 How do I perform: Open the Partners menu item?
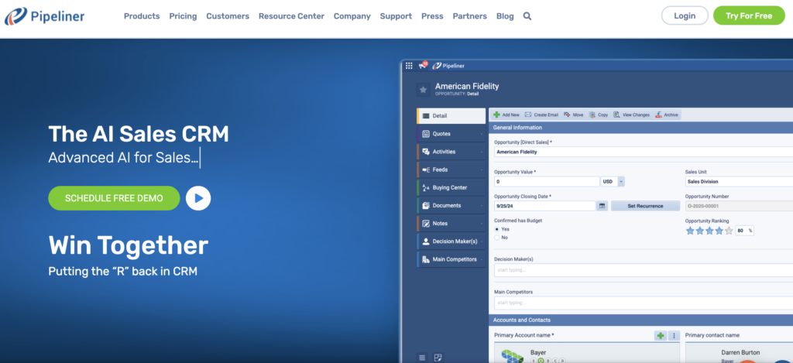point(470,16)
